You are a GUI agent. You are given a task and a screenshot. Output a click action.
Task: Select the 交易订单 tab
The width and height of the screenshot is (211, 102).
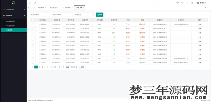tap(79, 8)
